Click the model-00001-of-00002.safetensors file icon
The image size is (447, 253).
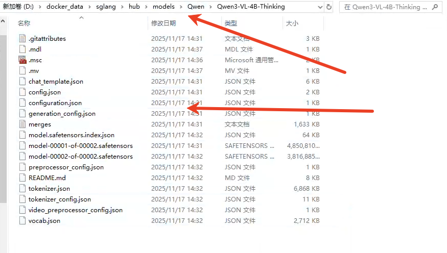point(22,146)
